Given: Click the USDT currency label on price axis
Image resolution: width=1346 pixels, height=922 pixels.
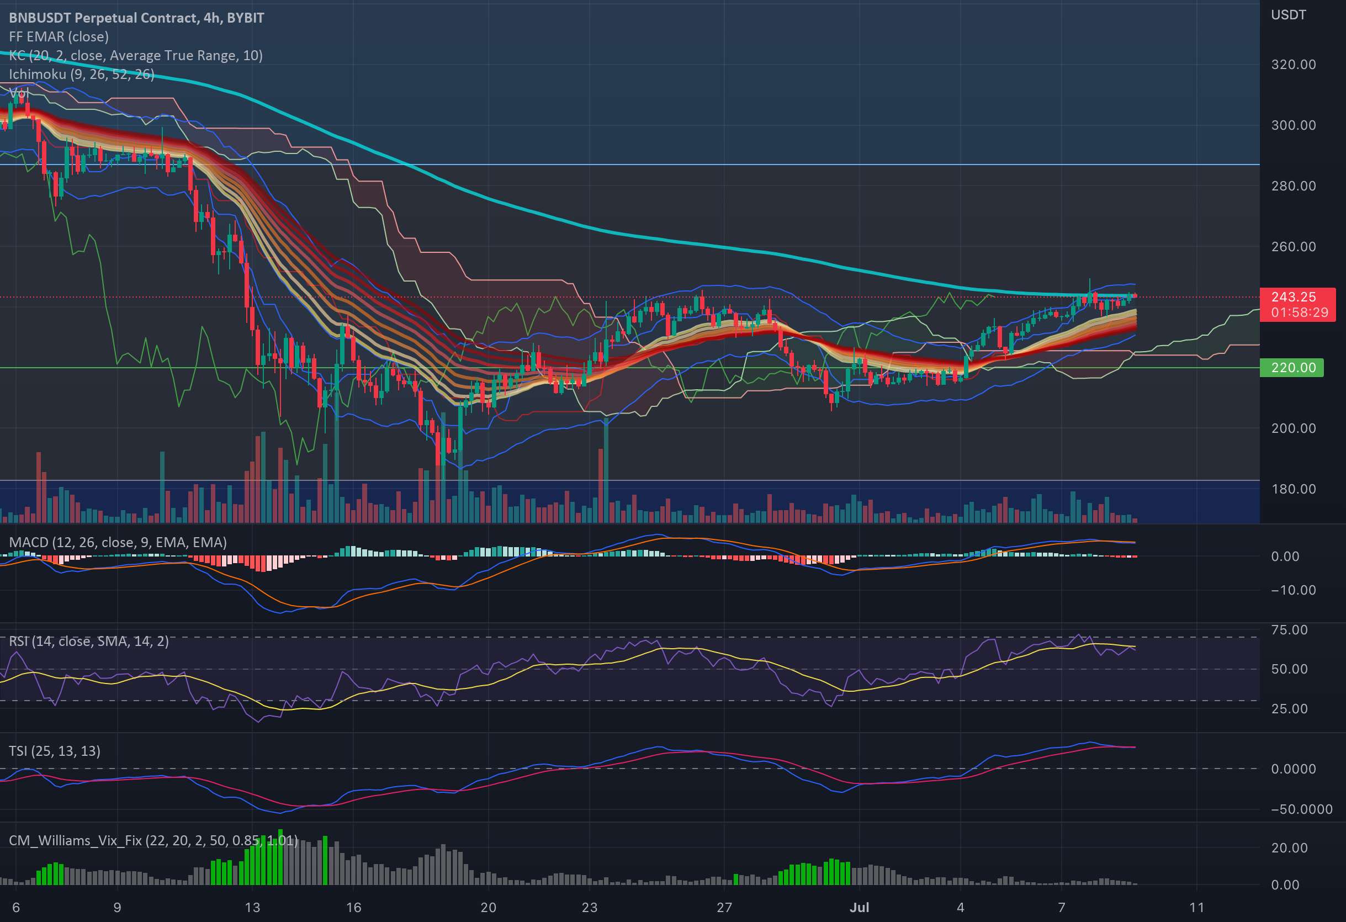Looking at the screenshot, I should tap(1288, 15).
